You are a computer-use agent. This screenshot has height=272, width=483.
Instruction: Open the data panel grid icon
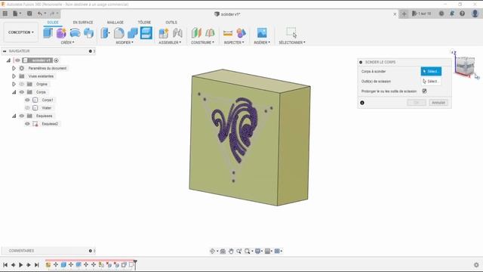click(5, 14)
